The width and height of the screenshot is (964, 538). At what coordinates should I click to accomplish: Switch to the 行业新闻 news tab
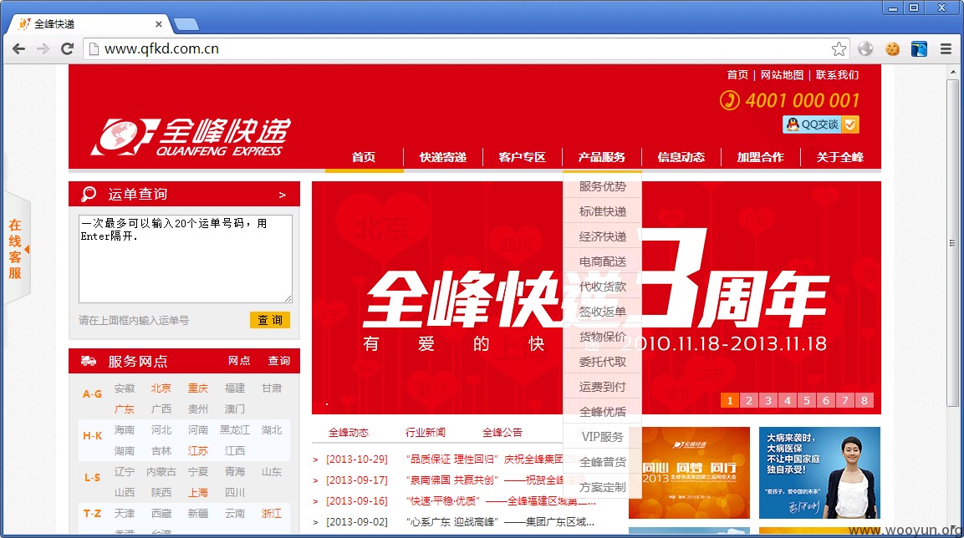426,433
